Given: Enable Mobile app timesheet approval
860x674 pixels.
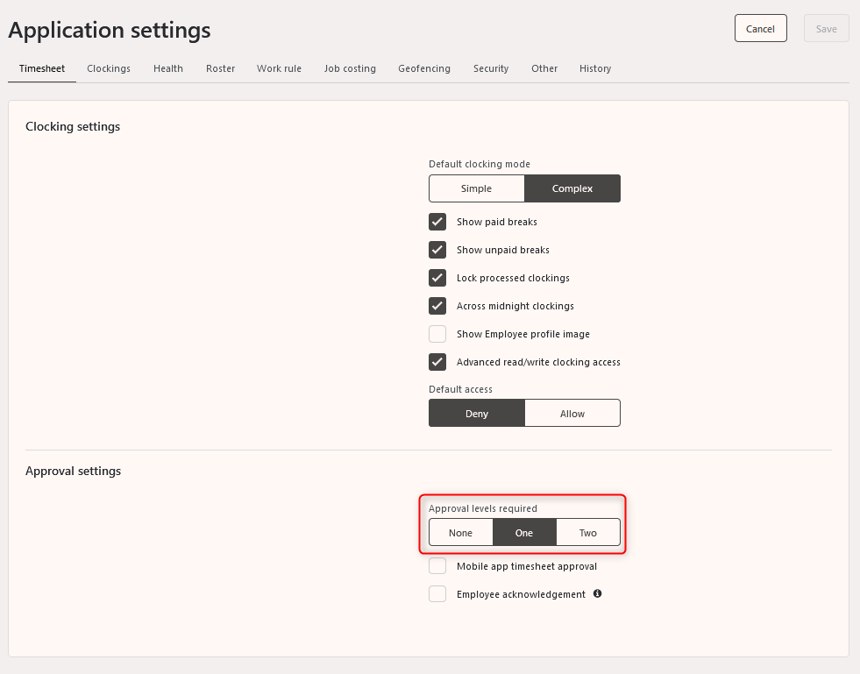Looking at the screenshot, I should click(x=437, y=565).
